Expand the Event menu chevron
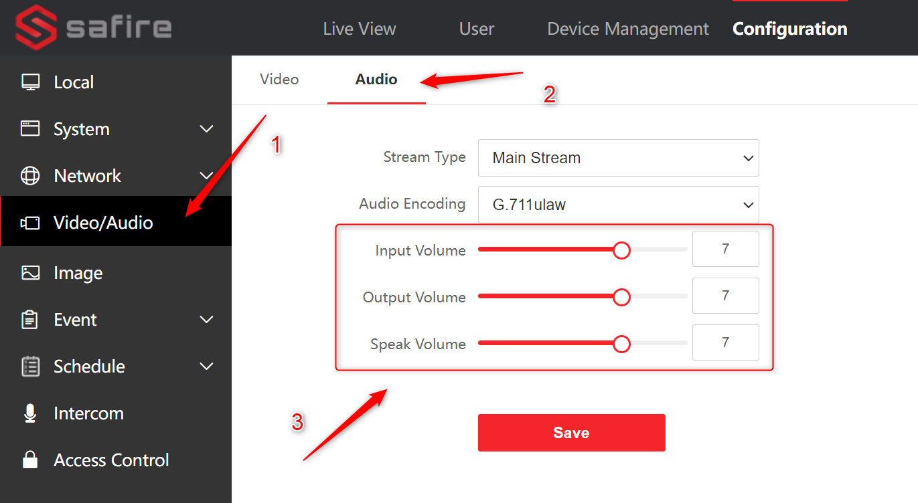Image resolution: width=918 pixels, height=503 pixels. click(x=207, y=320)
